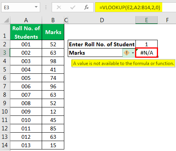
Task: Select row 3 header
Action: (5, 53)
